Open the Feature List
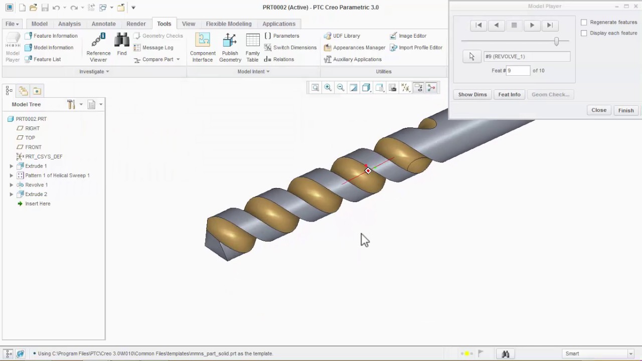This screenshot has height=361, width=642. (43, 59)
